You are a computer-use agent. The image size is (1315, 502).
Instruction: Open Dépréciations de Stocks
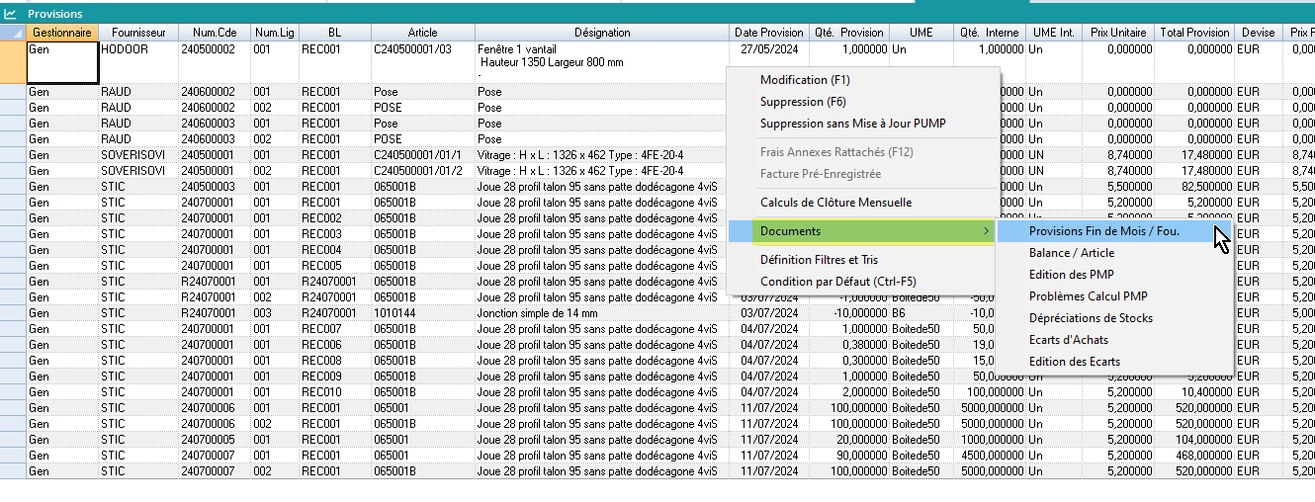[1090, 318]
